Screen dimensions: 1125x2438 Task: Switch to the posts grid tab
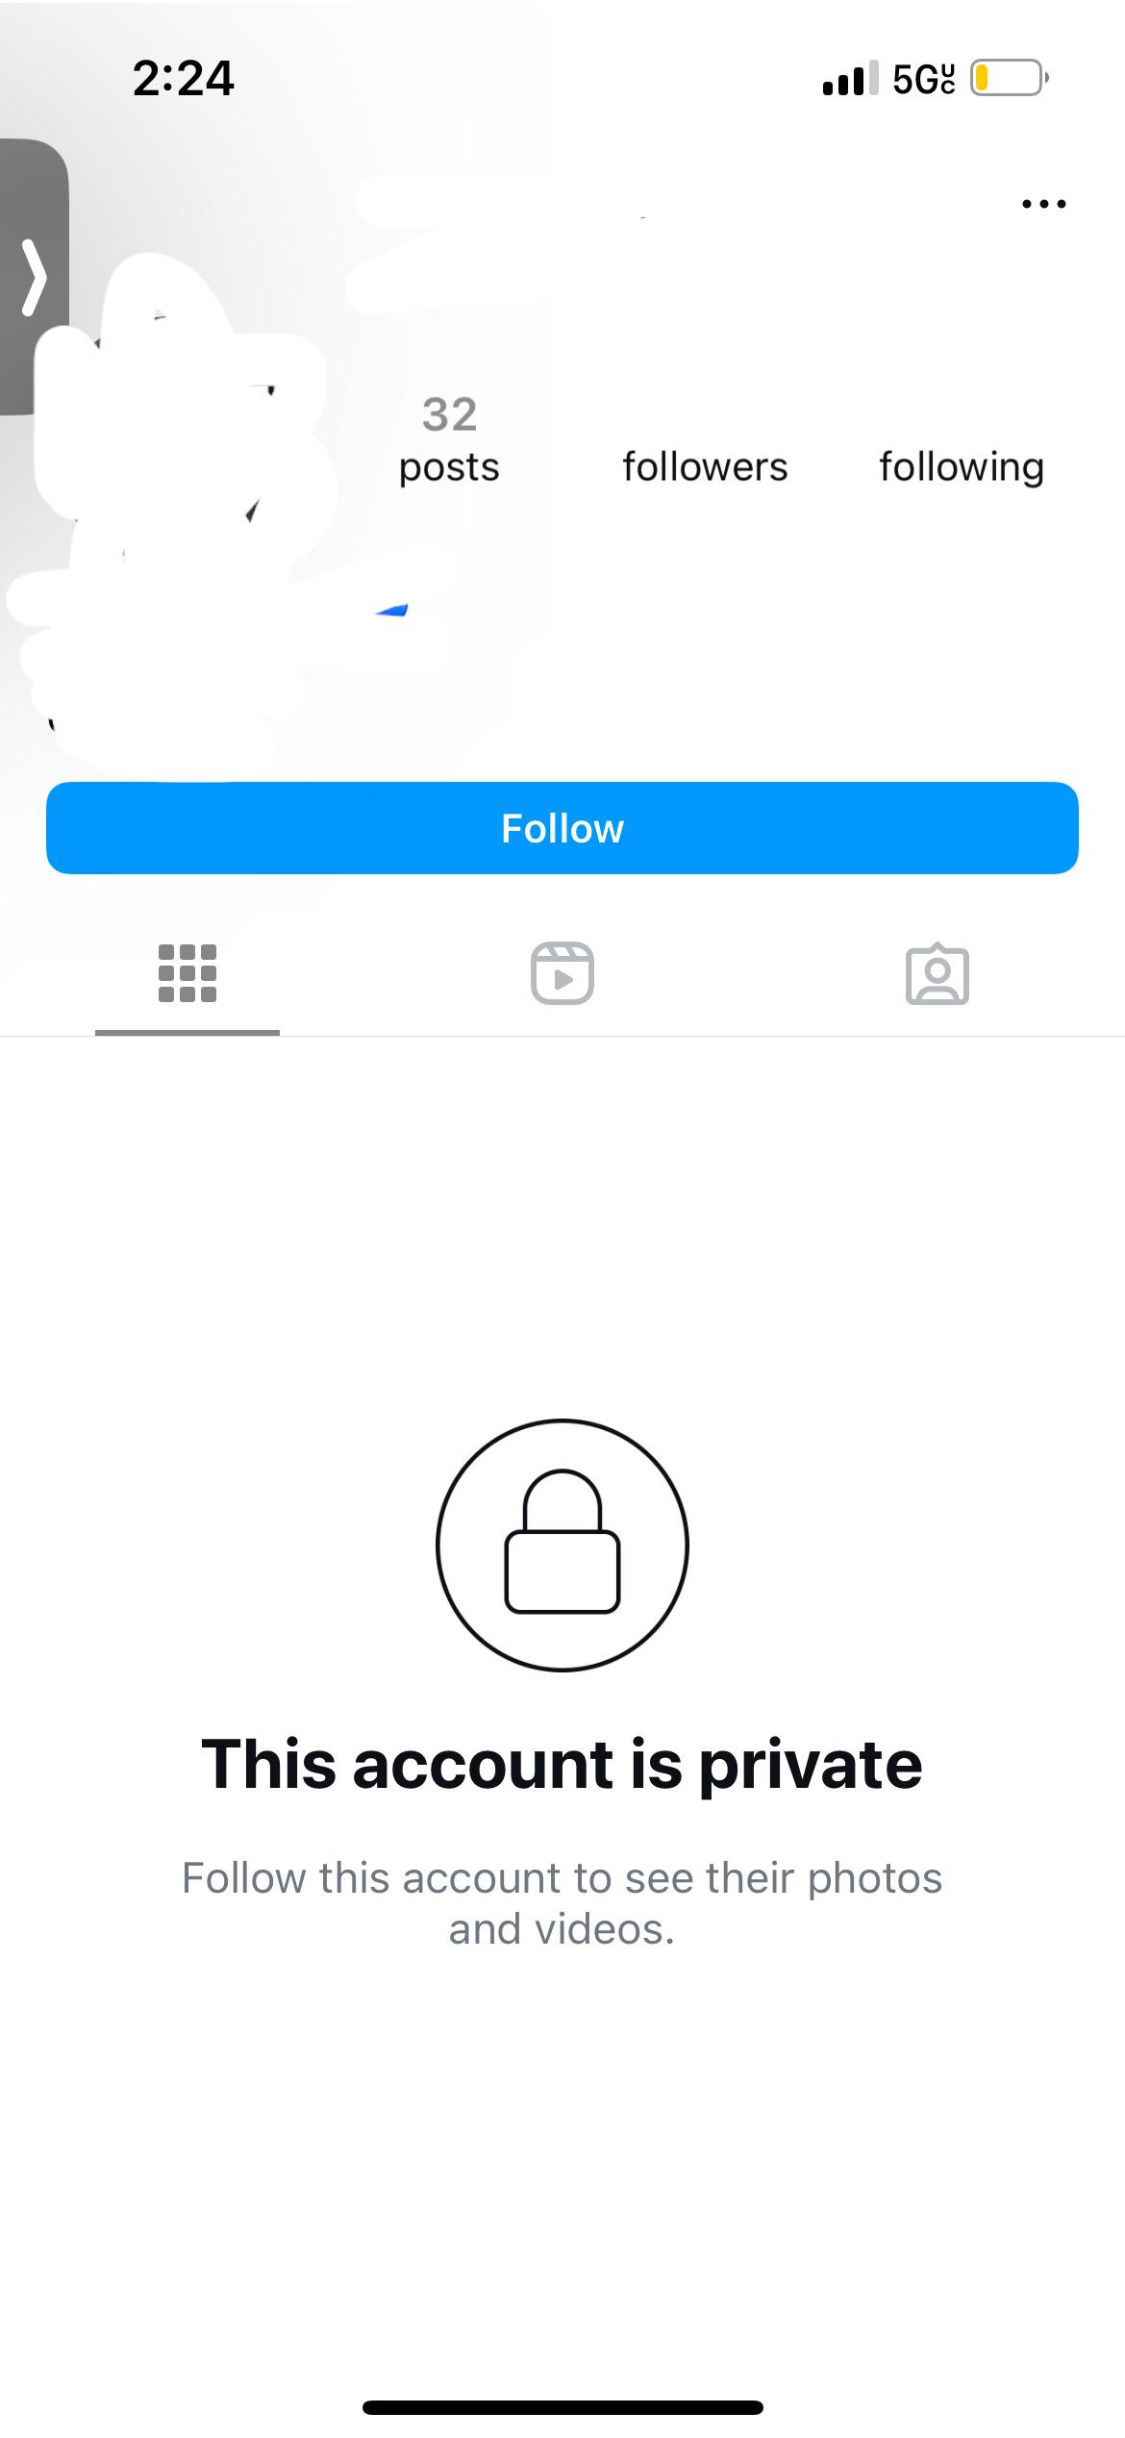tap(187, 973)
